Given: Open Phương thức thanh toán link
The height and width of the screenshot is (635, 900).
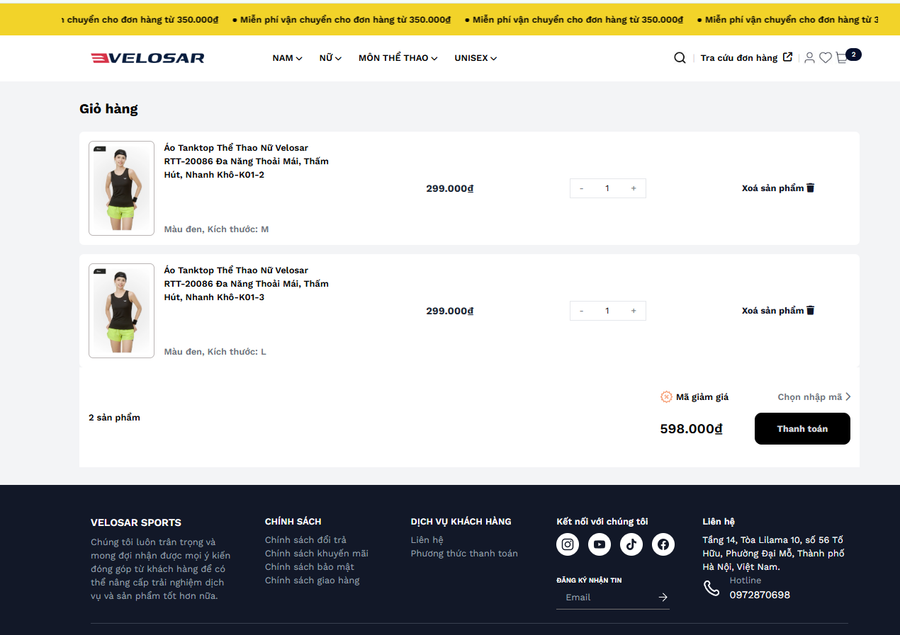Looking at the screenshot, I should pyautogui.click(x=464, y=554).
